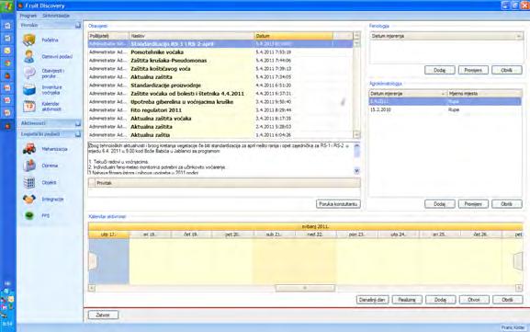Click Poruka konzultantu button
530x332 pixels.
tap(338, 204)
